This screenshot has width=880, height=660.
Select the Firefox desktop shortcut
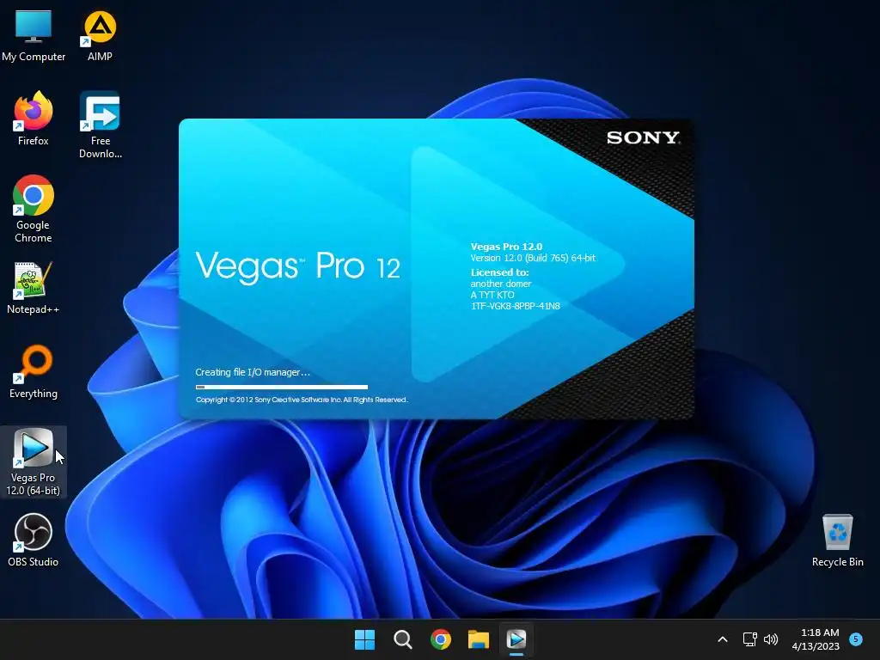[x=34, y=119]
